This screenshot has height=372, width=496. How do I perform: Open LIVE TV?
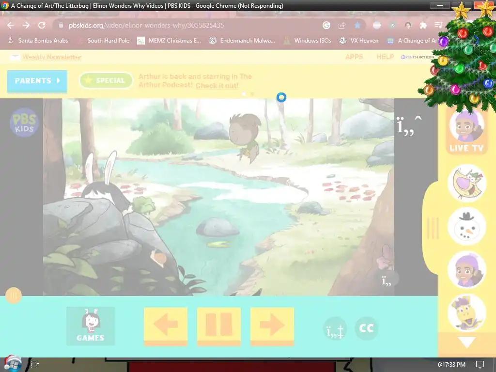[466, 132]
